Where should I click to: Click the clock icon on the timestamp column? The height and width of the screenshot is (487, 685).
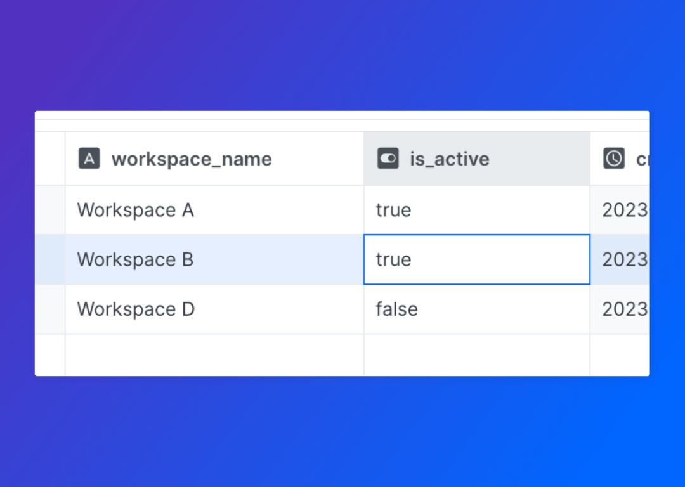(x=613, y=159)
